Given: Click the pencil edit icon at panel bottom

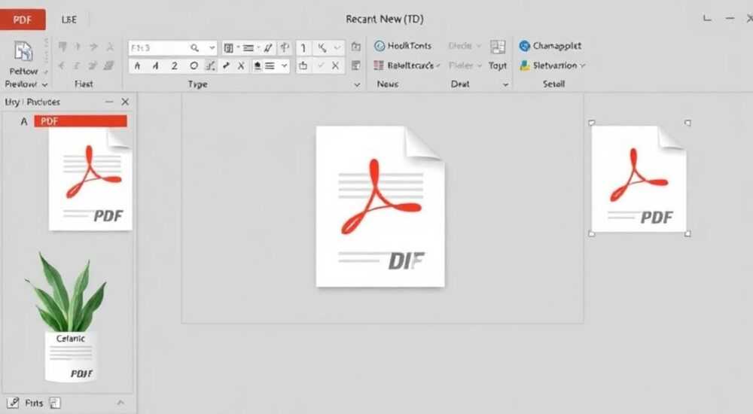Looking at the screenshot, I should click(13, 403).
